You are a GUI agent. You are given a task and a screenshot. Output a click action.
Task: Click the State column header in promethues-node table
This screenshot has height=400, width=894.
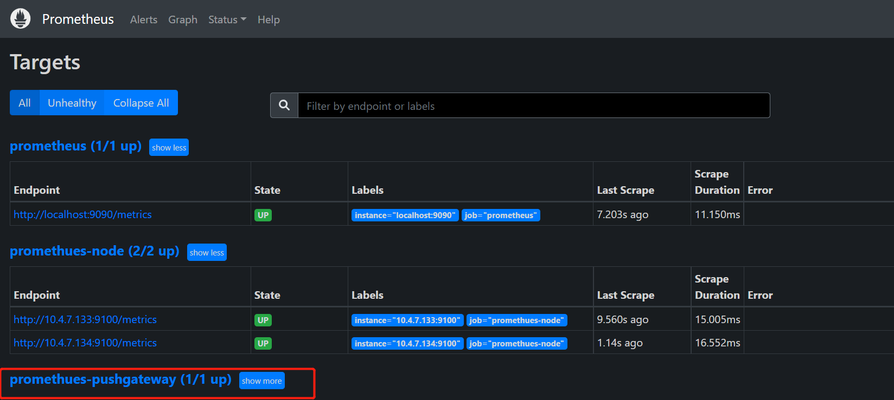click(267, 295)
